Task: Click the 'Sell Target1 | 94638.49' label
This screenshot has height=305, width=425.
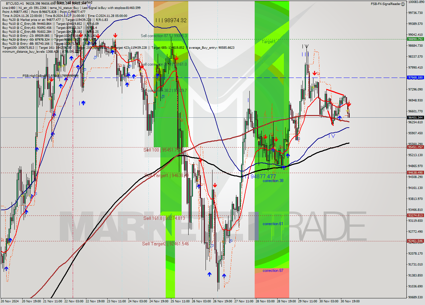Action: 167,175
